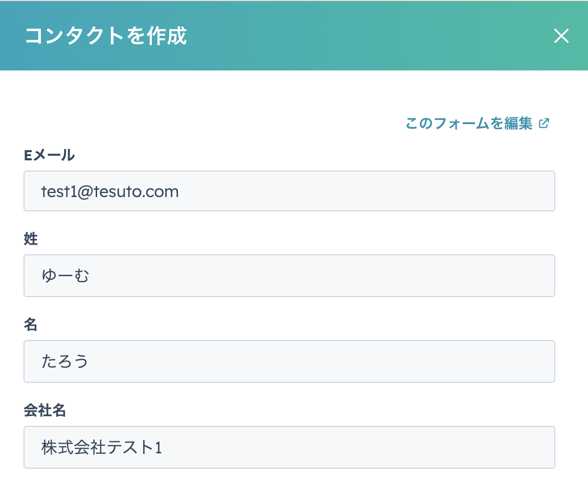Image resolution: width=588 pixels, height=484 pixels.
Task: Close the コンタクトを作成 dialog
Action: click(561, 36)
